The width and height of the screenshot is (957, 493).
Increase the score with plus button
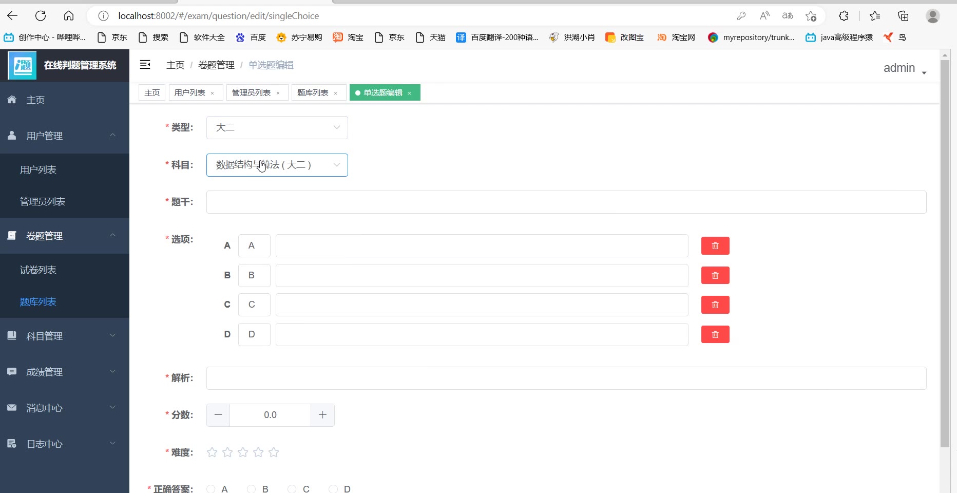tap(322, 415)
